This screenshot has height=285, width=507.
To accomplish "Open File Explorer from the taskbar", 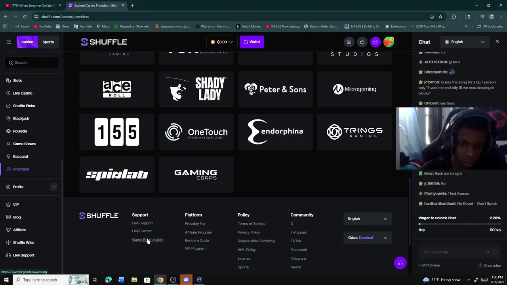I will [134, 280].
